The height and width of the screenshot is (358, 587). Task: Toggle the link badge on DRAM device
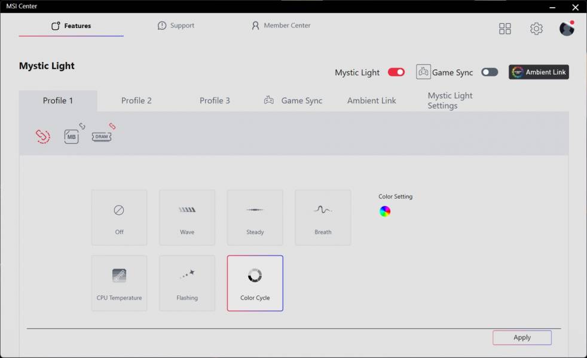112,126
